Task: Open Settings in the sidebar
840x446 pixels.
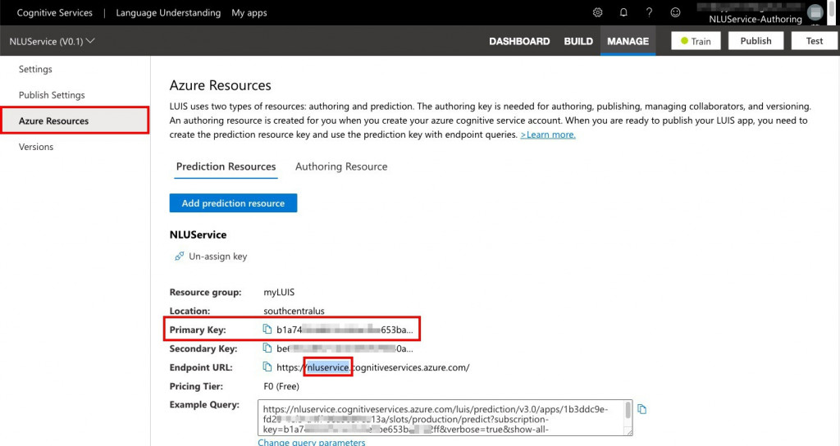Action: tap(35, 69)
